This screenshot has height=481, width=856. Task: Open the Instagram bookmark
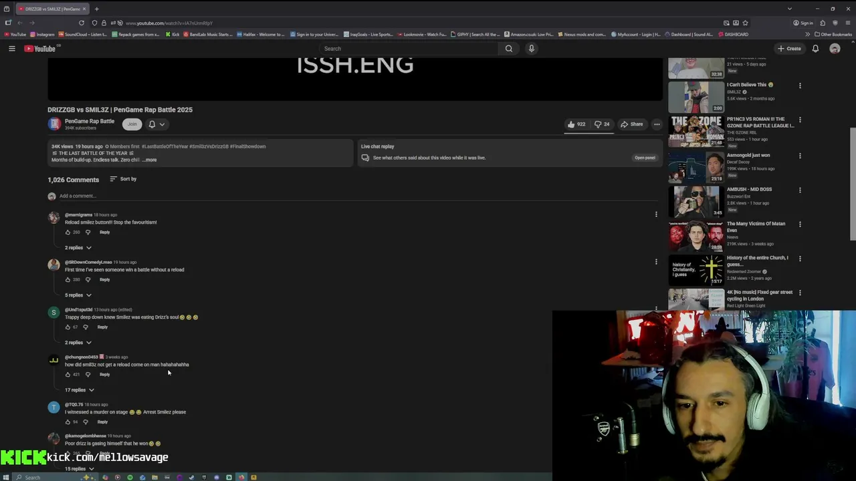pos(41,34)
